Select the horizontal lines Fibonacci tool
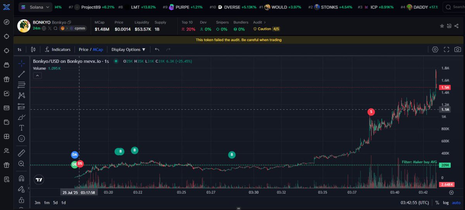Screen dimensions: 465x210 pyautogui.click(x=22, y=85)
